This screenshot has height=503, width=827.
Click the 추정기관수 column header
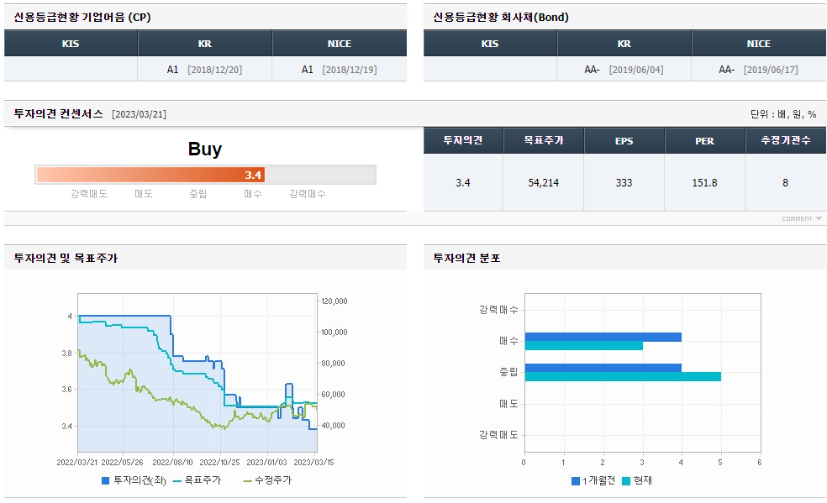pyautogui.click(x=786, y=140)
